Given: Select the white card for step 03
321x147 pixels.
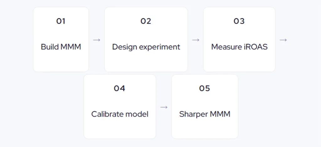Looking at the screenshot, I should [x=239, y=61].
